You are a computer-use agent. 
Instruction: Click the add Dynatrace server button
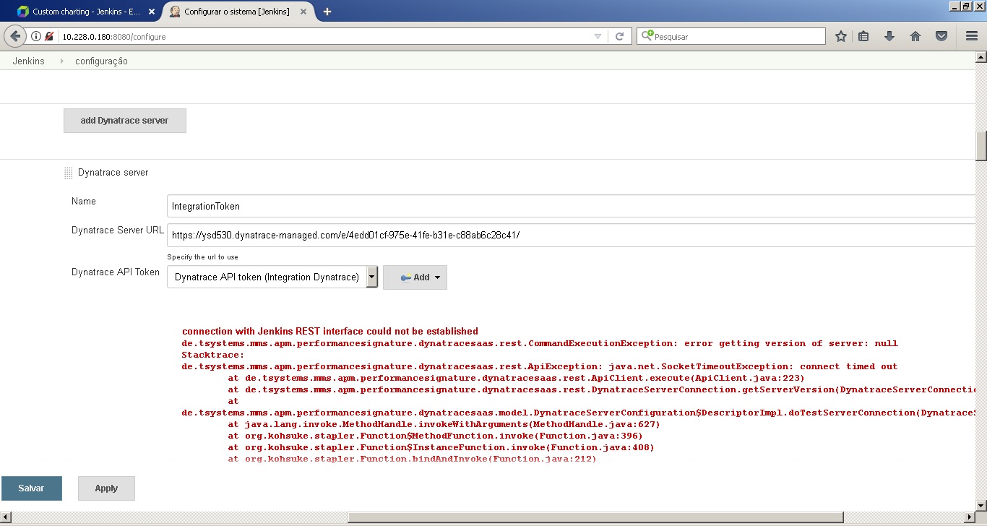pos(124,121)
